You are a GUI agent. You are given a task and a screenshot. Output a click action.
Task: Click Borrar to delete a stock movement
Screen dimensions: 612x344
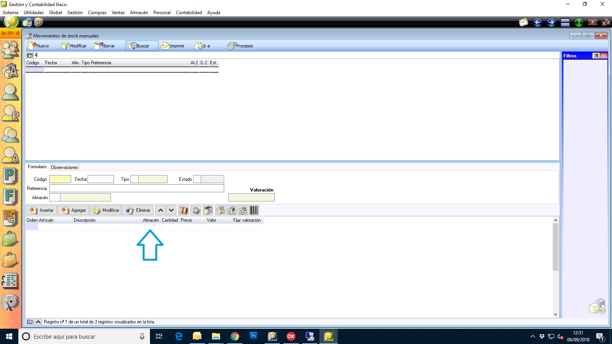tap(105, 46)
